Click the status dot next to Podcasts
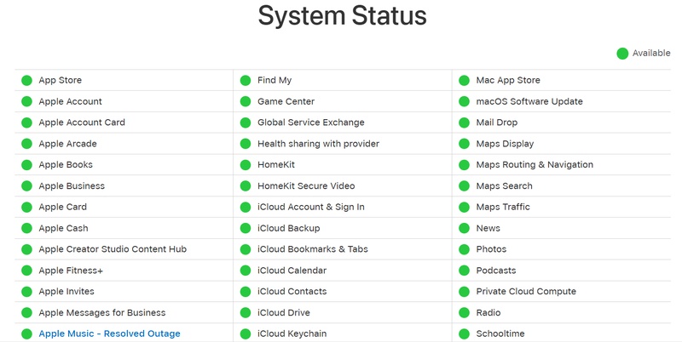Screen dimensions: 682x342 [x=465, y=271]
